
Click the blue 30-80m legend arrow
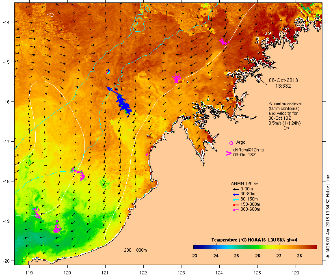click(x=236, y=194)
